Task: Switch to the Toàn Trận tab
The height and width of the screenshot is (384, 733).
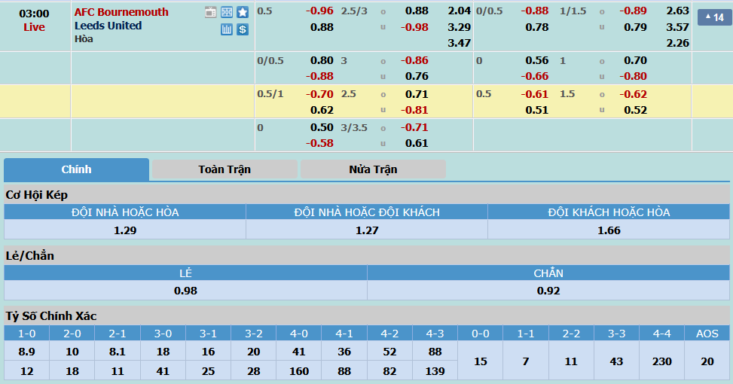Action: [224, 169]
